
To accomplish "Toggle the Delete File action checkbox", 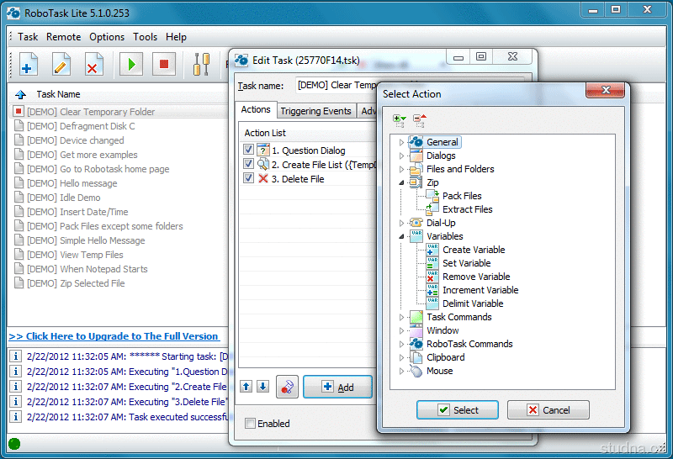I will click(x=248, y=179).
